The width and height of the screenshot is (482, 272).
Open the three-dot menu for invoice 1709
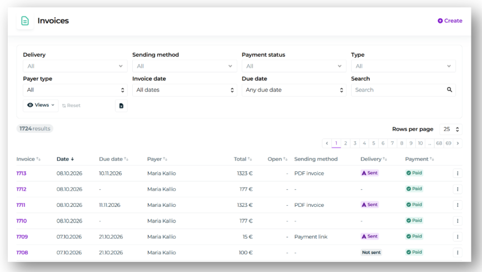pyautogui.click(x=458, y=236)
